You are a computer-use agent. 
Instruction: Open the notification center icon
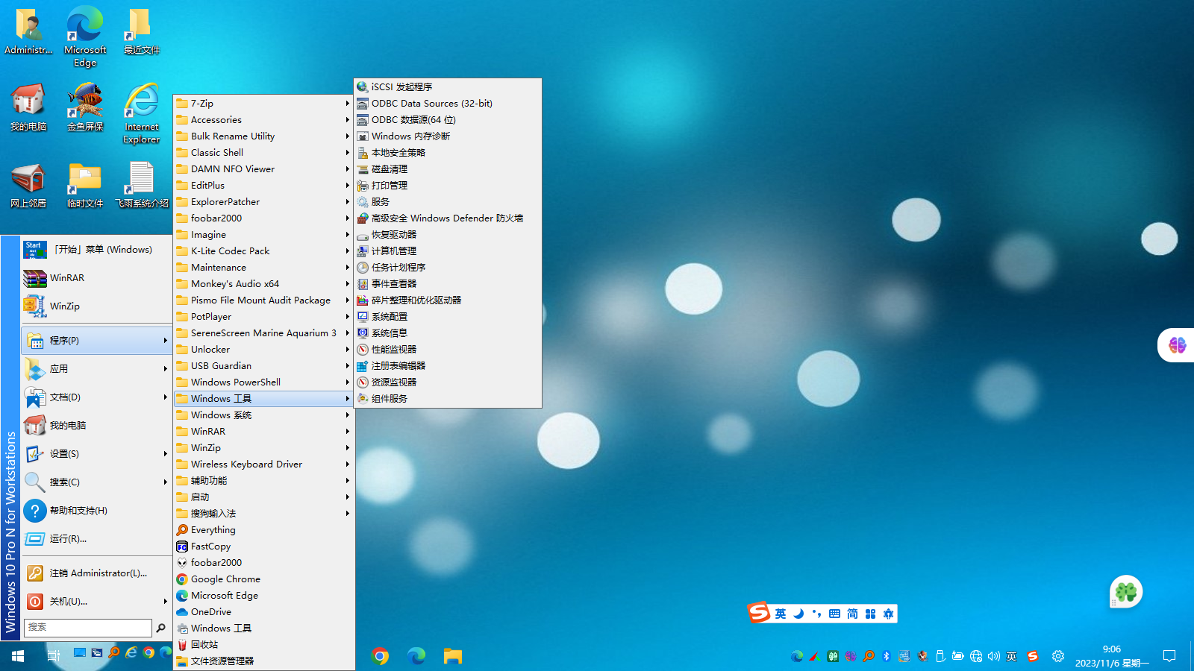tap(1169, 656)
